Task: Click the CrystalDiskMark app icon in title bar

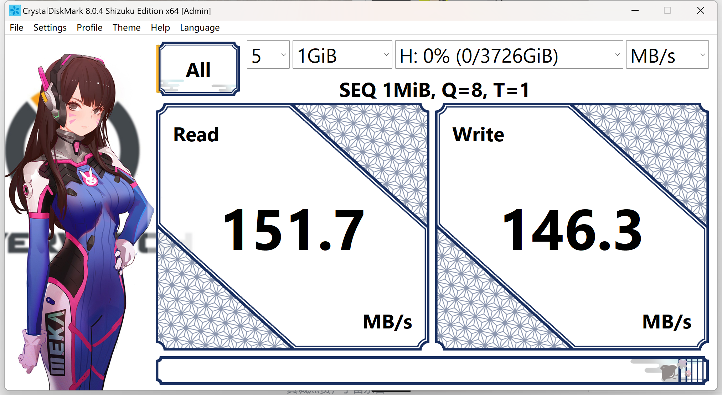Action: 15,11
